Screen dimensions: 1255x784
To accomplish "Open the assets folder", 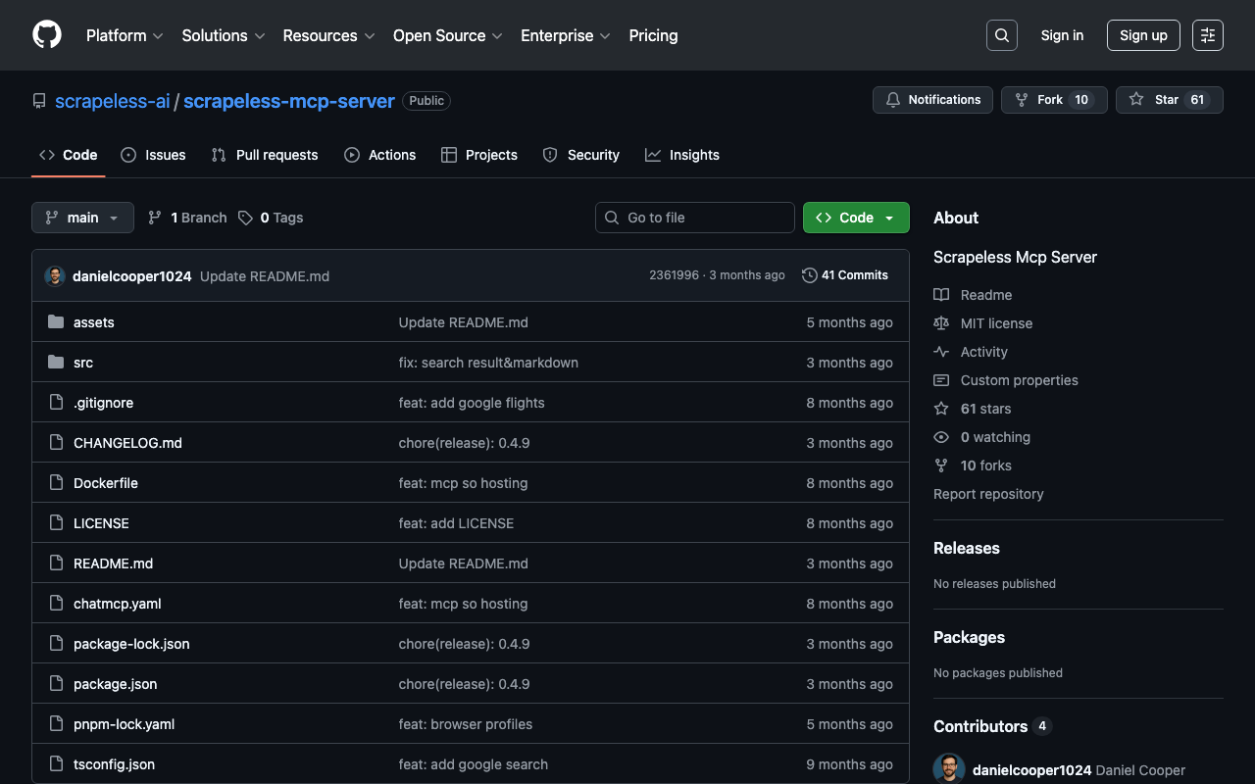I will pyautogui.click(x=94, y=322).
